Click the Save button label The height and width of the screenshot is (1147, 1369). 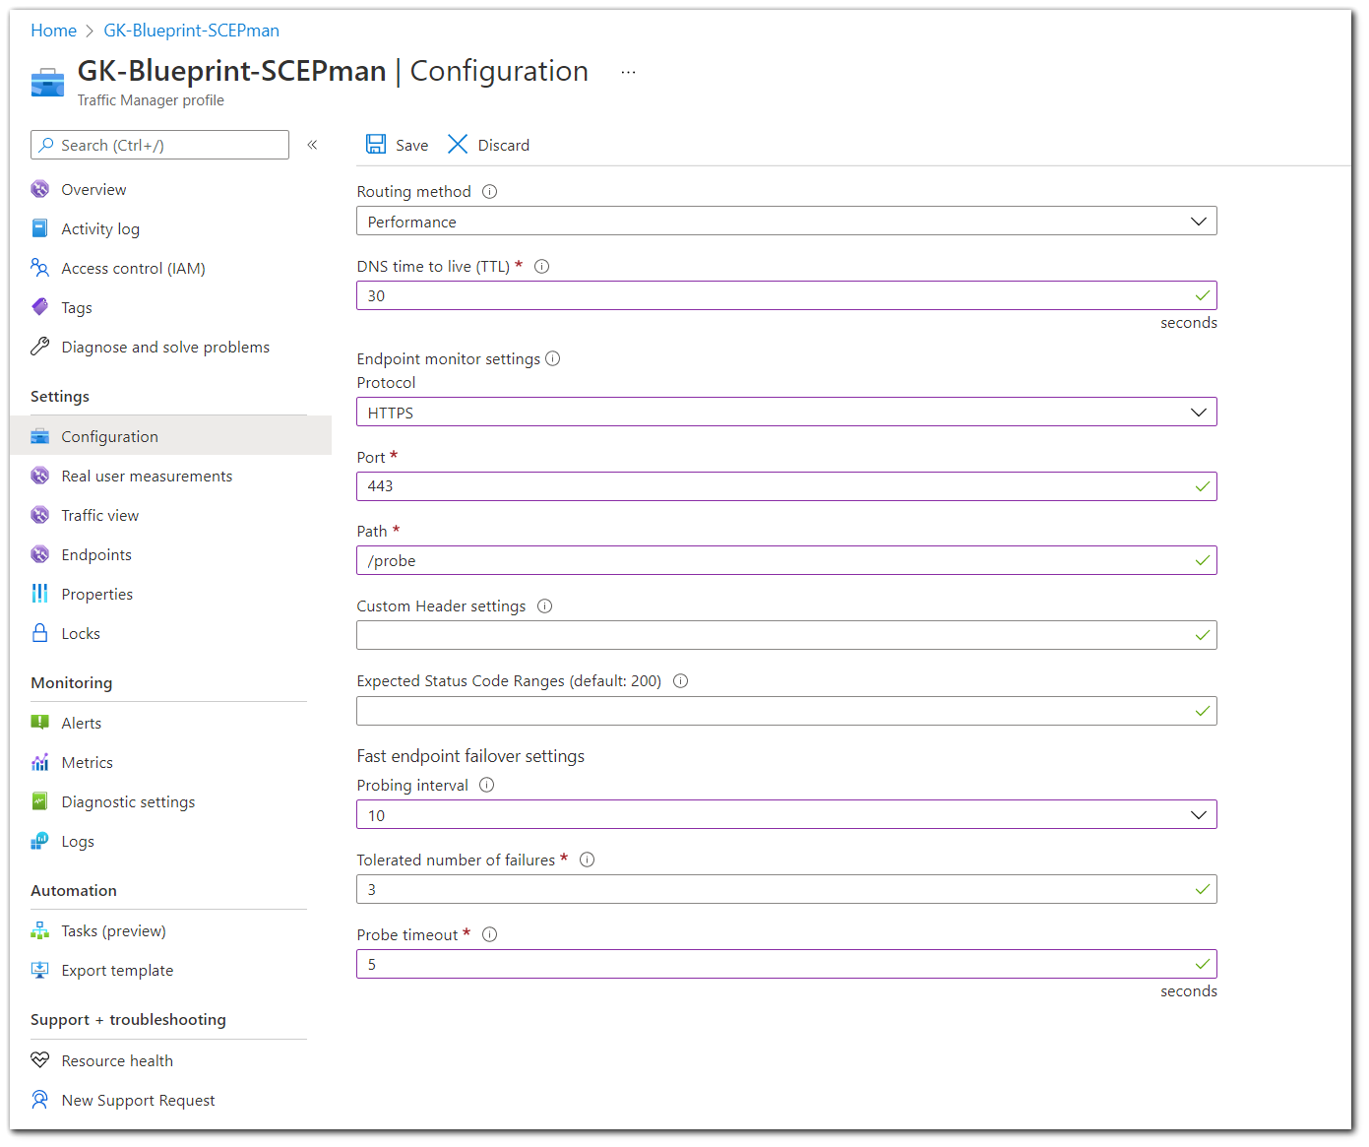[x=411, y=146]
